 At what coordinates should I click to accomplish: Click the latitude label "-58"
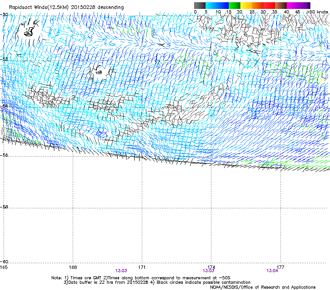point(4,207)
